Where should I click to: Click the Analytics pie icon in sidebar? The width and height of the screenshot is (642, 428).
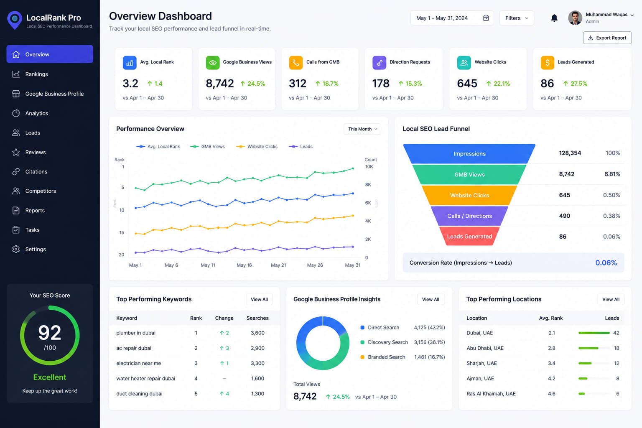(x=16, y=113)
